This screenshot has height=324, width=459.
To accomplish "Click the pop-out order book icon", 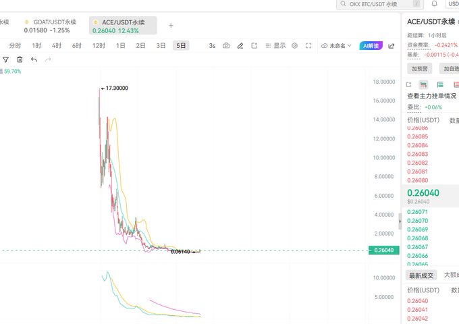I will [x=409, y=84].
